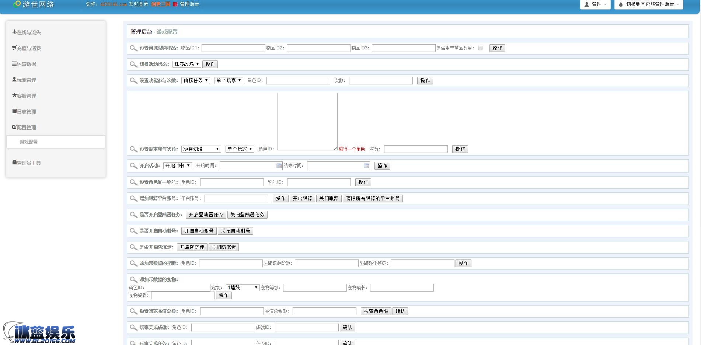
Task: Click 开启自动封号 button
Action: [x=199, y=231]
